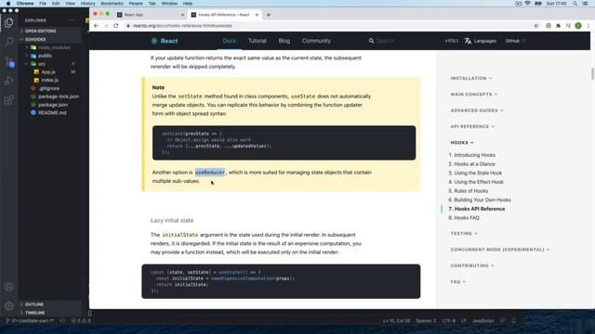Viewport: 595px width, 334px height.
Task: Expand the MAIN CONCEPTS docs section
Action: tap(473, 95)
